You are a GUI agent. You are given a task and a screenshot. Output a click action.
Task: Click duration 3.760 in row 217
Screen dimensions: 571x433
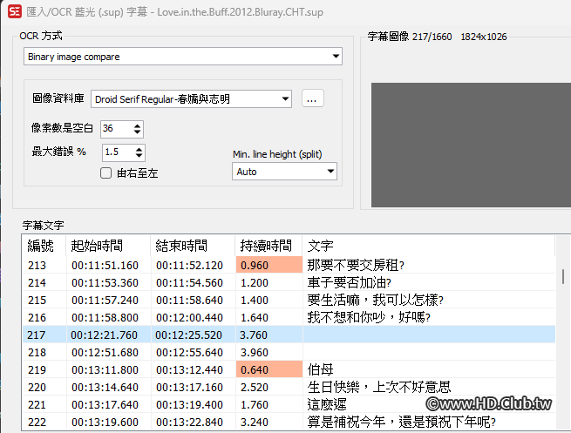[x=254, y=335]
